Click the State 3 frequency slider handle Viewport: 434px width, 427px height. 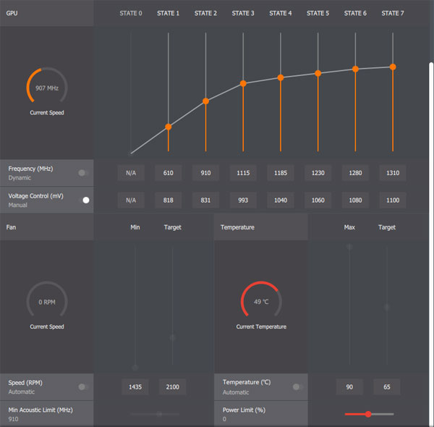(243, 83)
